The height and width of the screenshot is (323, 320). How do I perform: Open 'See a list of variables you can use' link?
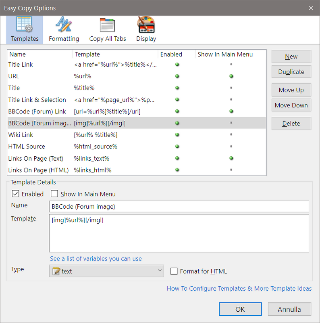point(96,258)
